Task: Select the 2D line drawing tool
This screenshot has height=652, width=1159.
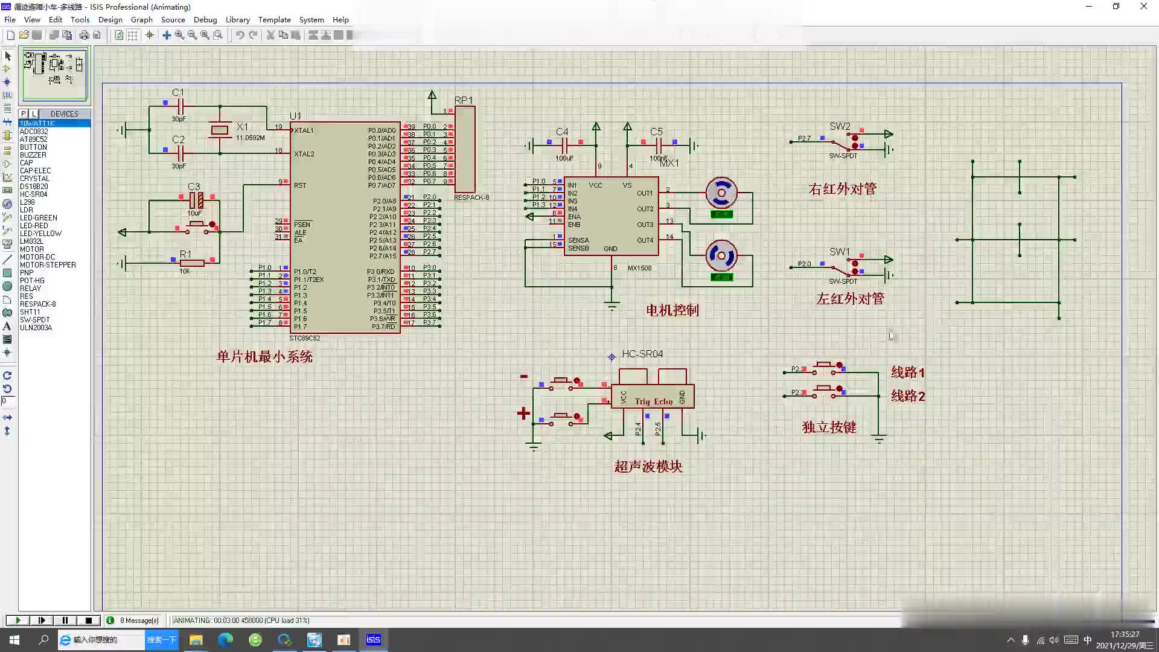Action: (7, 260)
